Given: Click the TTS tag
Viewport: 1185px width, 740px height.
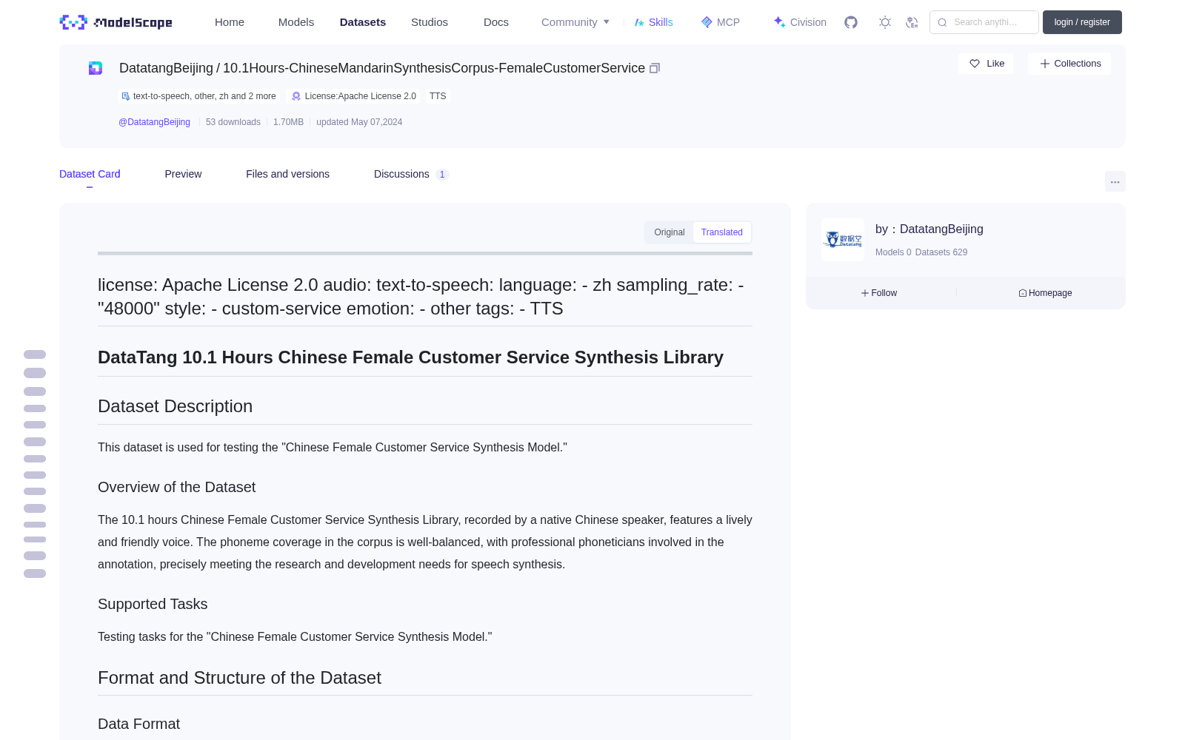Looking at the screenshot, I should point(438,96).
